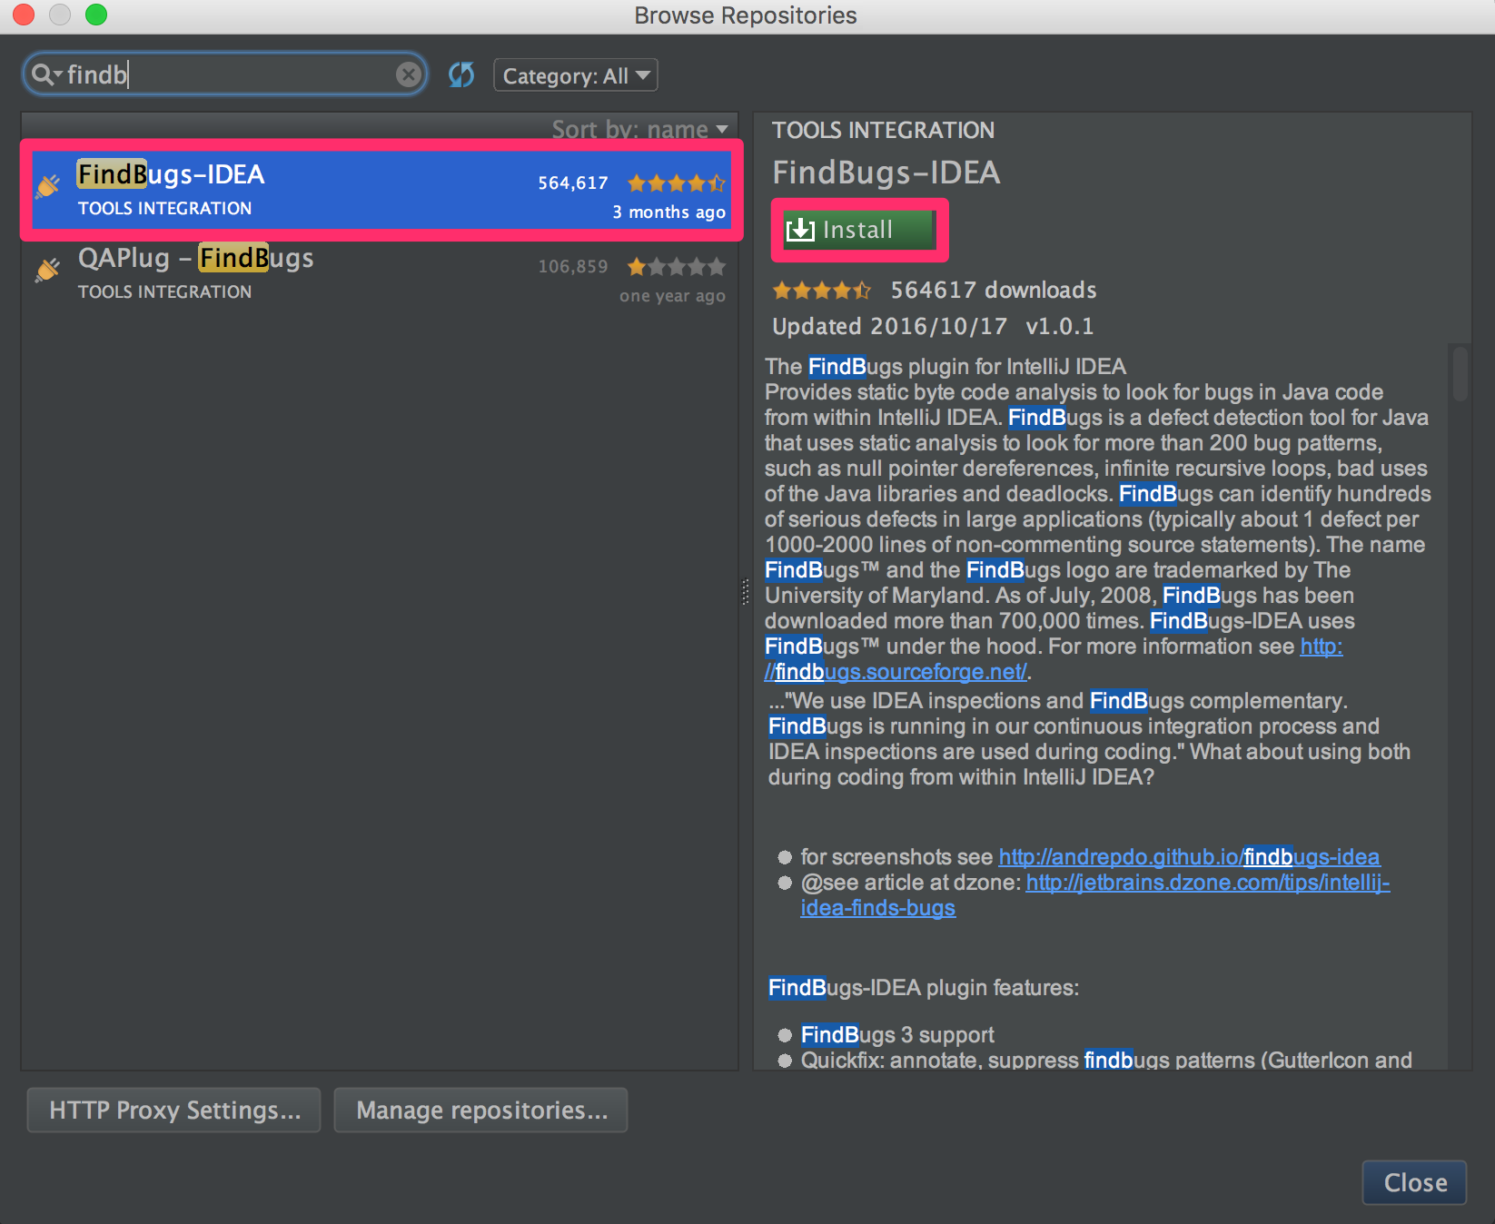Click the Close button

click(x=1413, y=1182)
